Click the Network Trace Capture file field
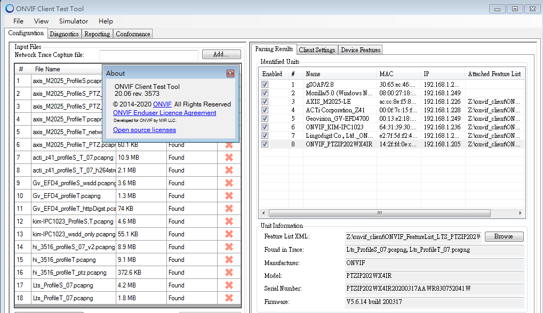This screenshot has height=313, width=543. click(148, 55)
